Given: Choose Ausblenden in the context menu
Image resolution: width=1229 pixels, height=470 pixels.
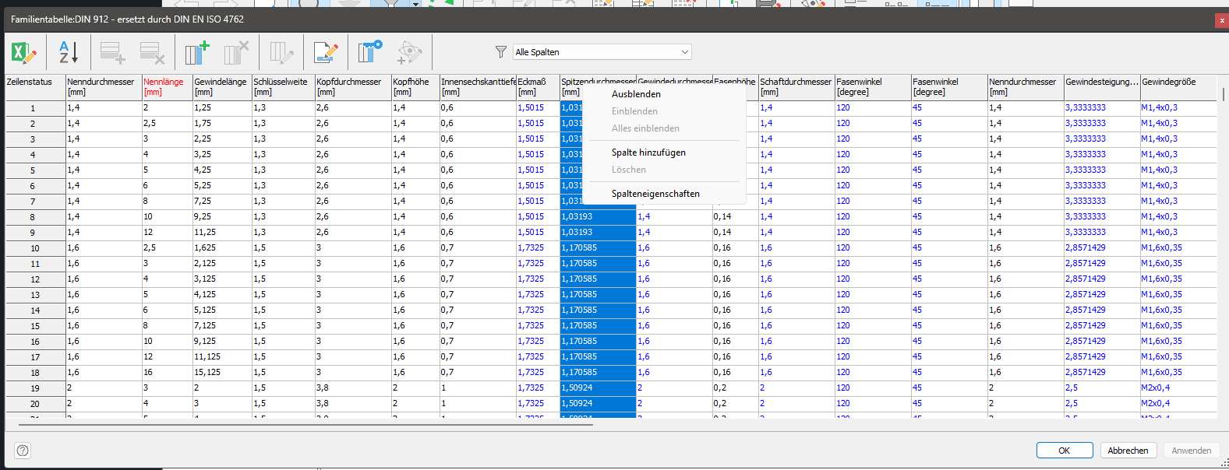Looking at the screenshot, I should (636, 94).
